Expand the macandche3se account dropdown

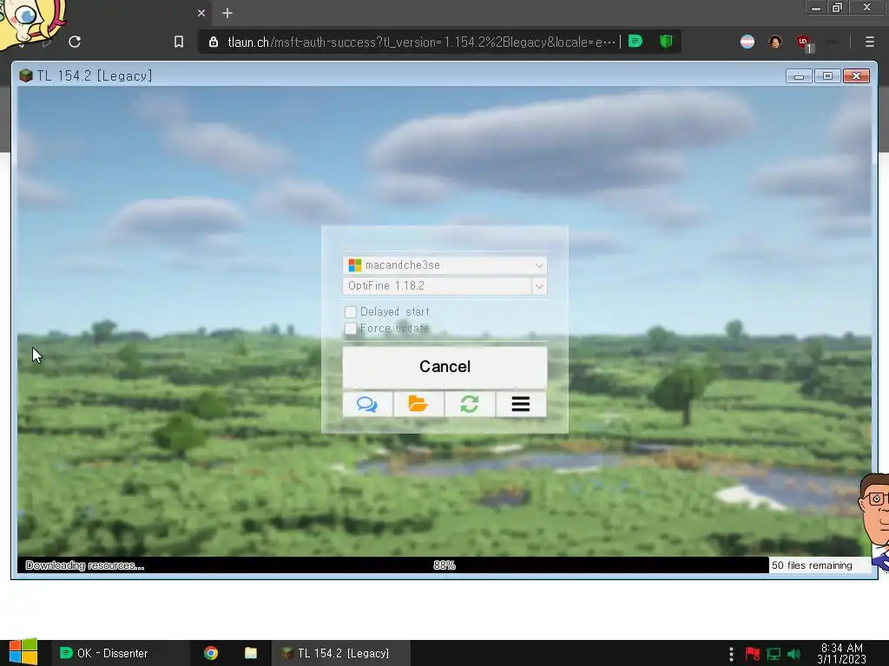click(x=538, y=265)
